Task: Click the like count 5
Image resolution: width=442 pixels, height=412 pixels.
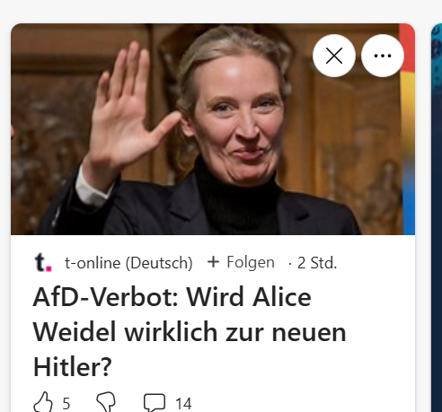Action: [66, 403]
